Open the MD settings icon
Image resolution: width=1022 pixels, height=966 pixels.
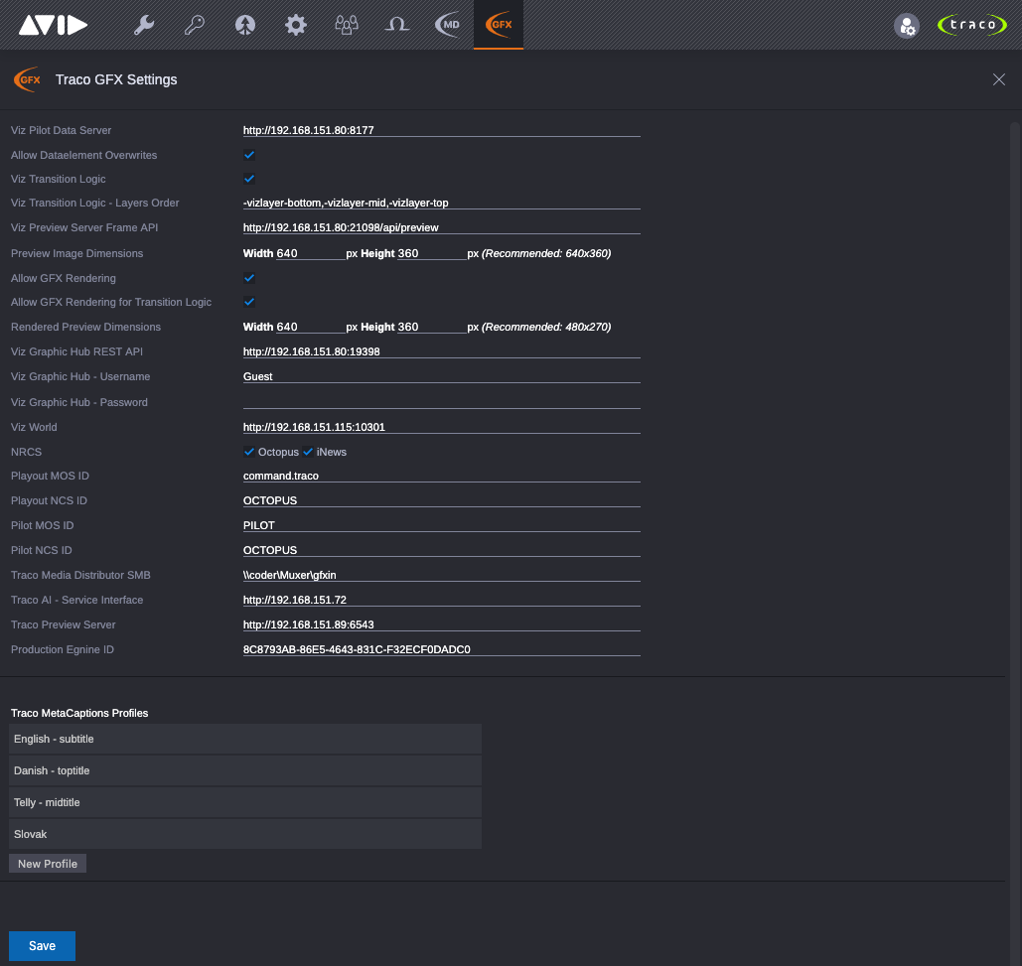point(448,25)
